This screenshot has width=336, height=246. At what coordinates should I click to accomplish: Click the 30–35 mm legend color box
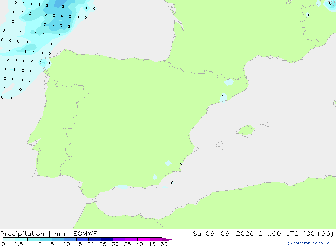point(119,239)
